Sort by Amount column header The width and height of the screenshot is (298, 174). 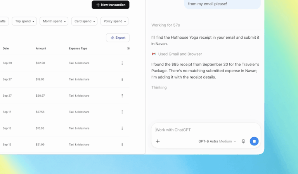coord(41,48)
